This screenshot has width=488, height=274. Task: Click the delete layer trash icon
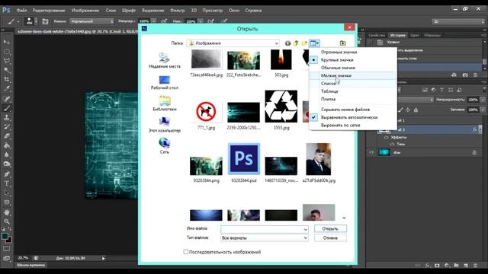click(475, 266)
